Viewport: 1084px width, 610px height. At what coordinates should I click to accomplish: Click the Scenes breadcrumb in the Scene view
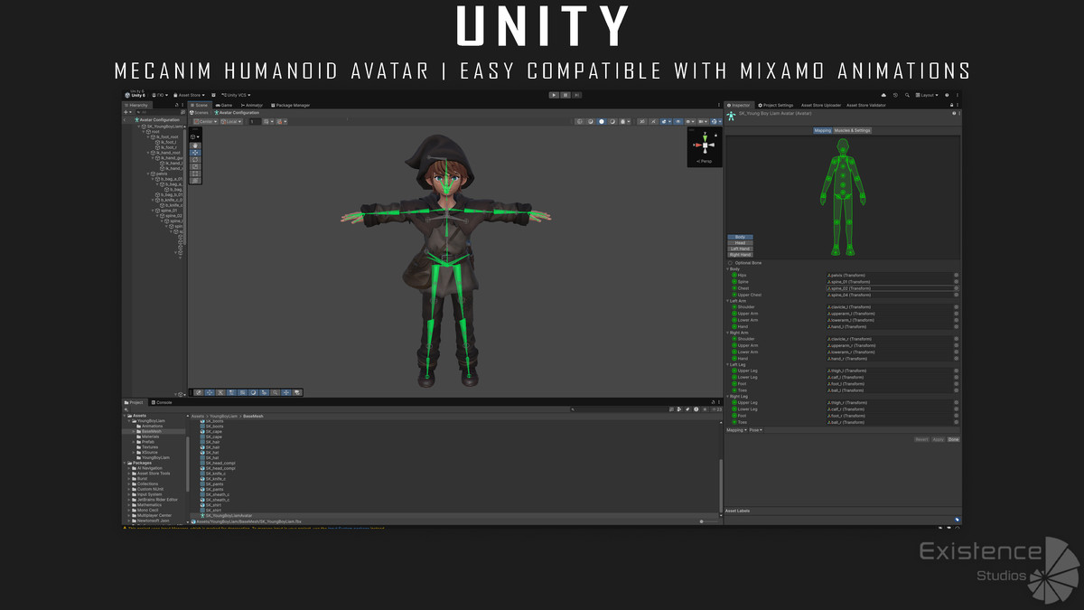pyautogui.click(x=200, y=113)
